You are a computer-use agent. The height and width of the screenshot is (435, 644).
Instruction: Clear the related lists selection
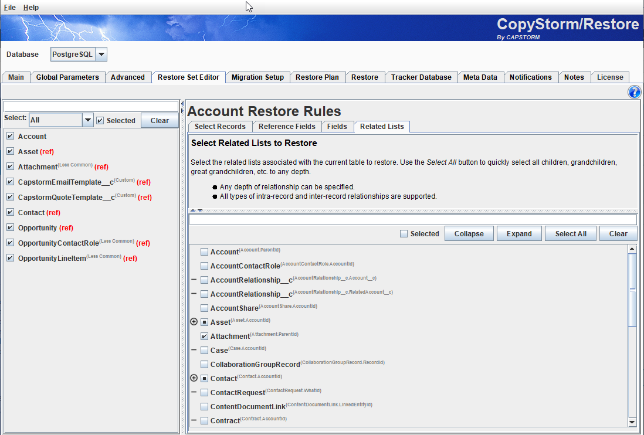(x=618, y=233)
